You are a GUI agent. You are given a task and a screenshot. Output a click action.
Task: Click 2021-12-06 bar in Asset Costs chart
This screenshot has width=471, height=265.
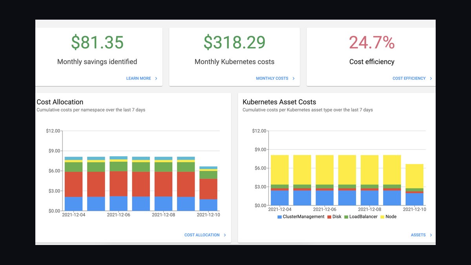[325, 180]
